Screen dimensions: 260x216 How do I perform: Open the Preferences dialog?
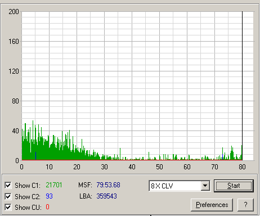pos(212,205)
